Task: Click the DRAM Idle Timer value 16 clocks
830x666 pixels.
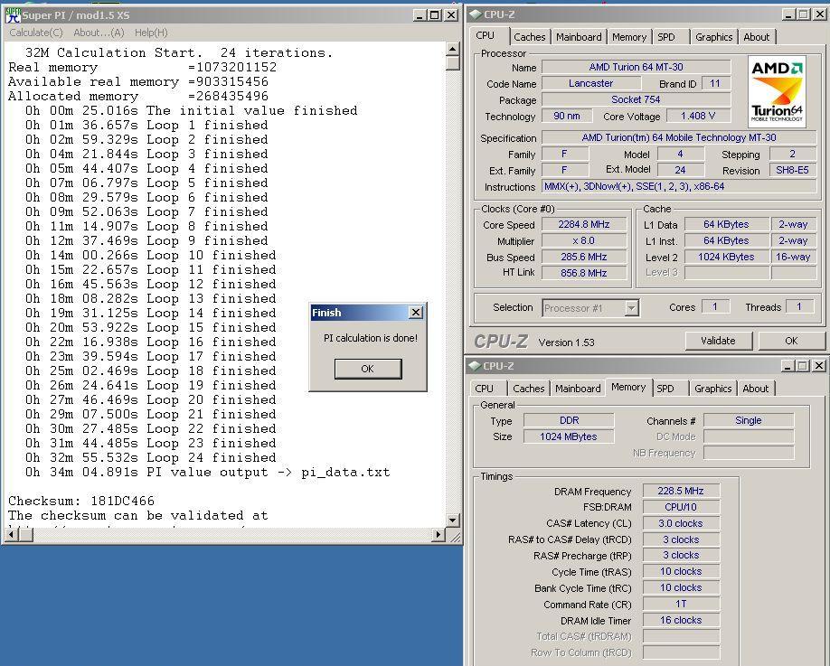Action: pos(681,620)
